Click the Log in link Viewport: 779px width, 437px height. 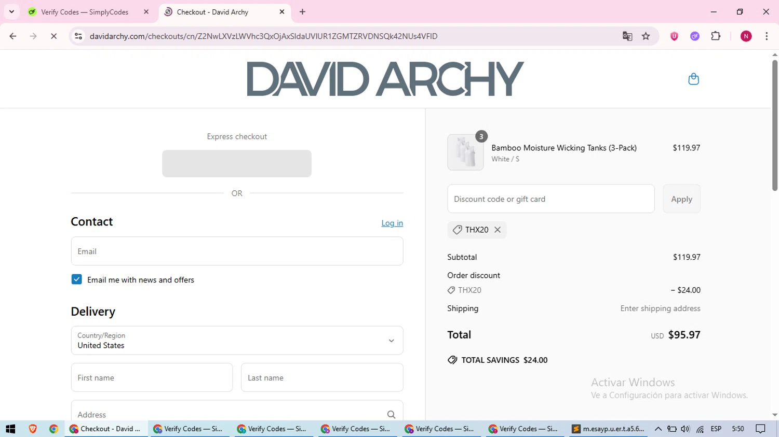pyautogui.click(x=392, y=223)
